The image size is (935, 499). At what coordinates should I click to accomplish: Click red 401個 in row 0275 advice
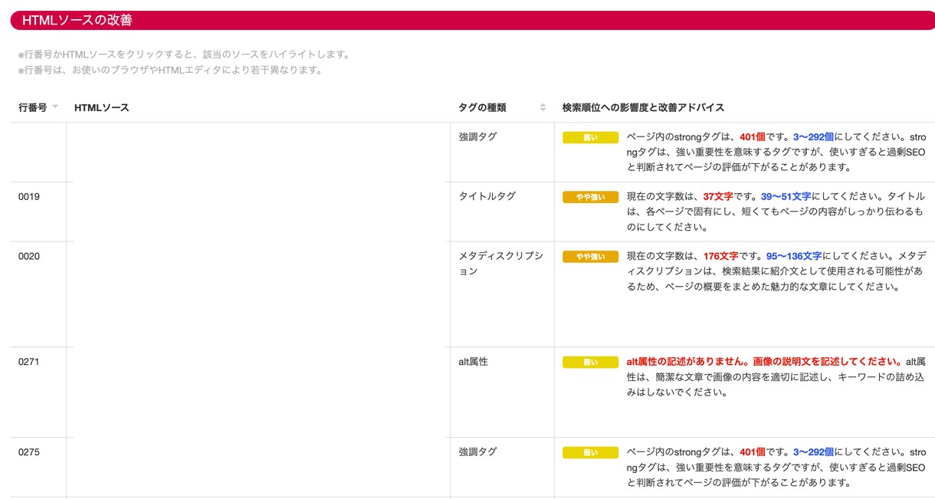click(753, 452)
